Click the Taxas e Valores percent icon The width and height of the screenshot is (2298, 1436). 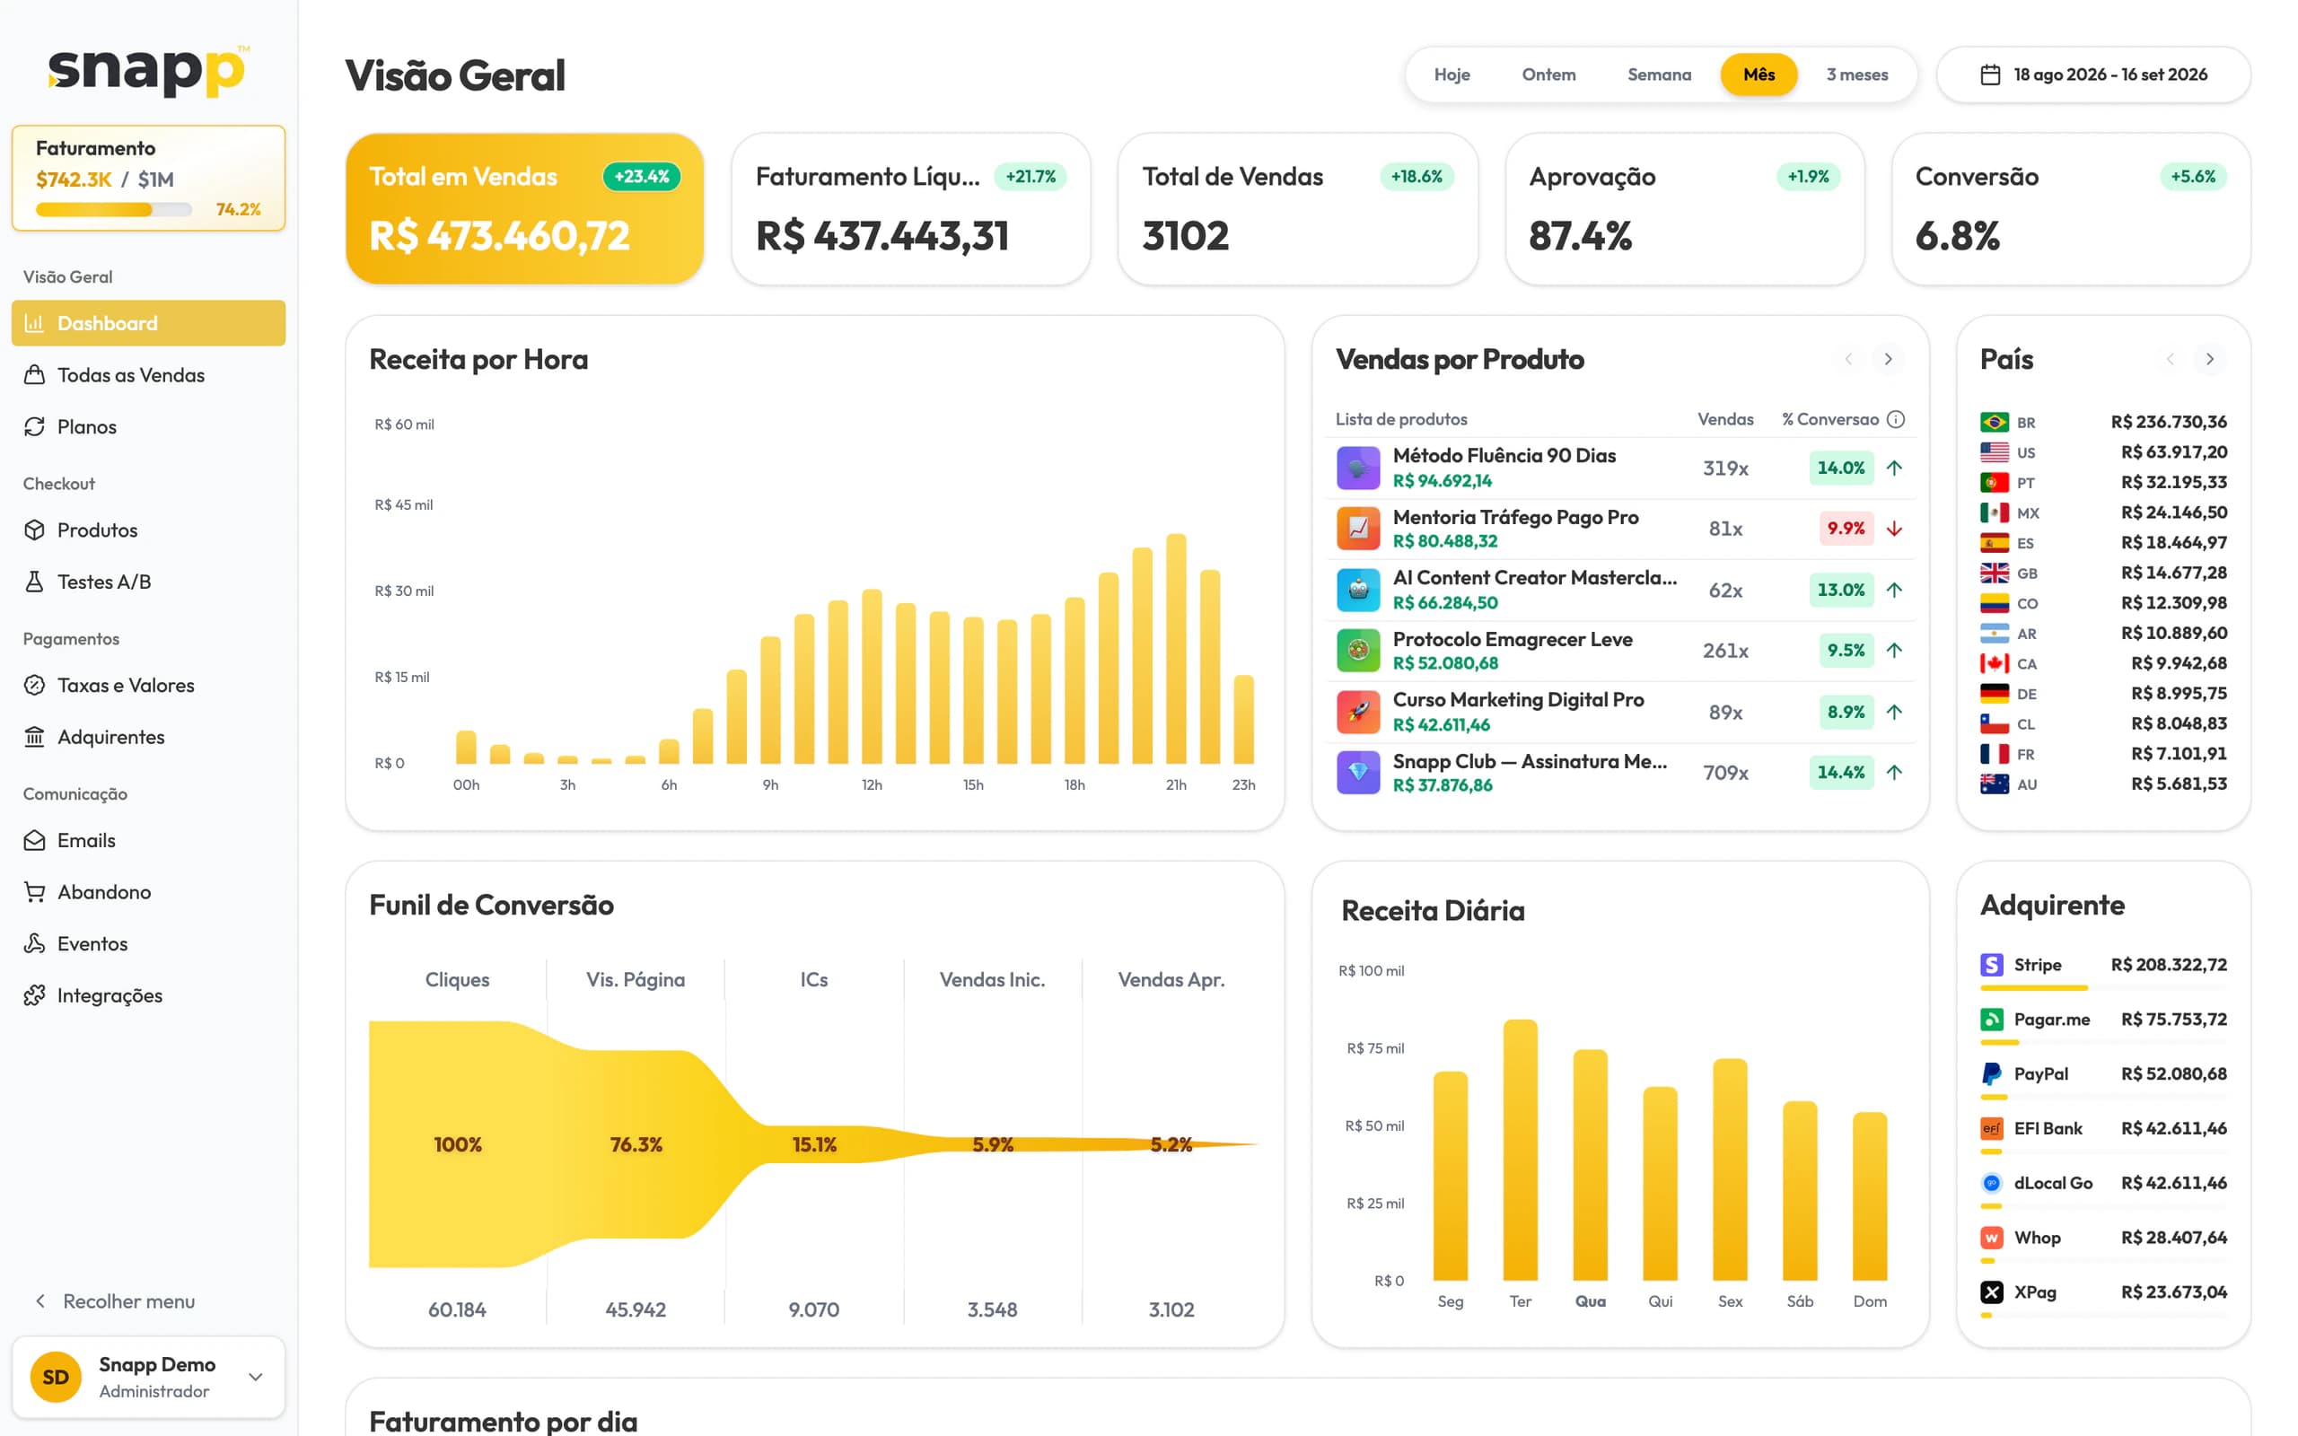pos(34,685)
